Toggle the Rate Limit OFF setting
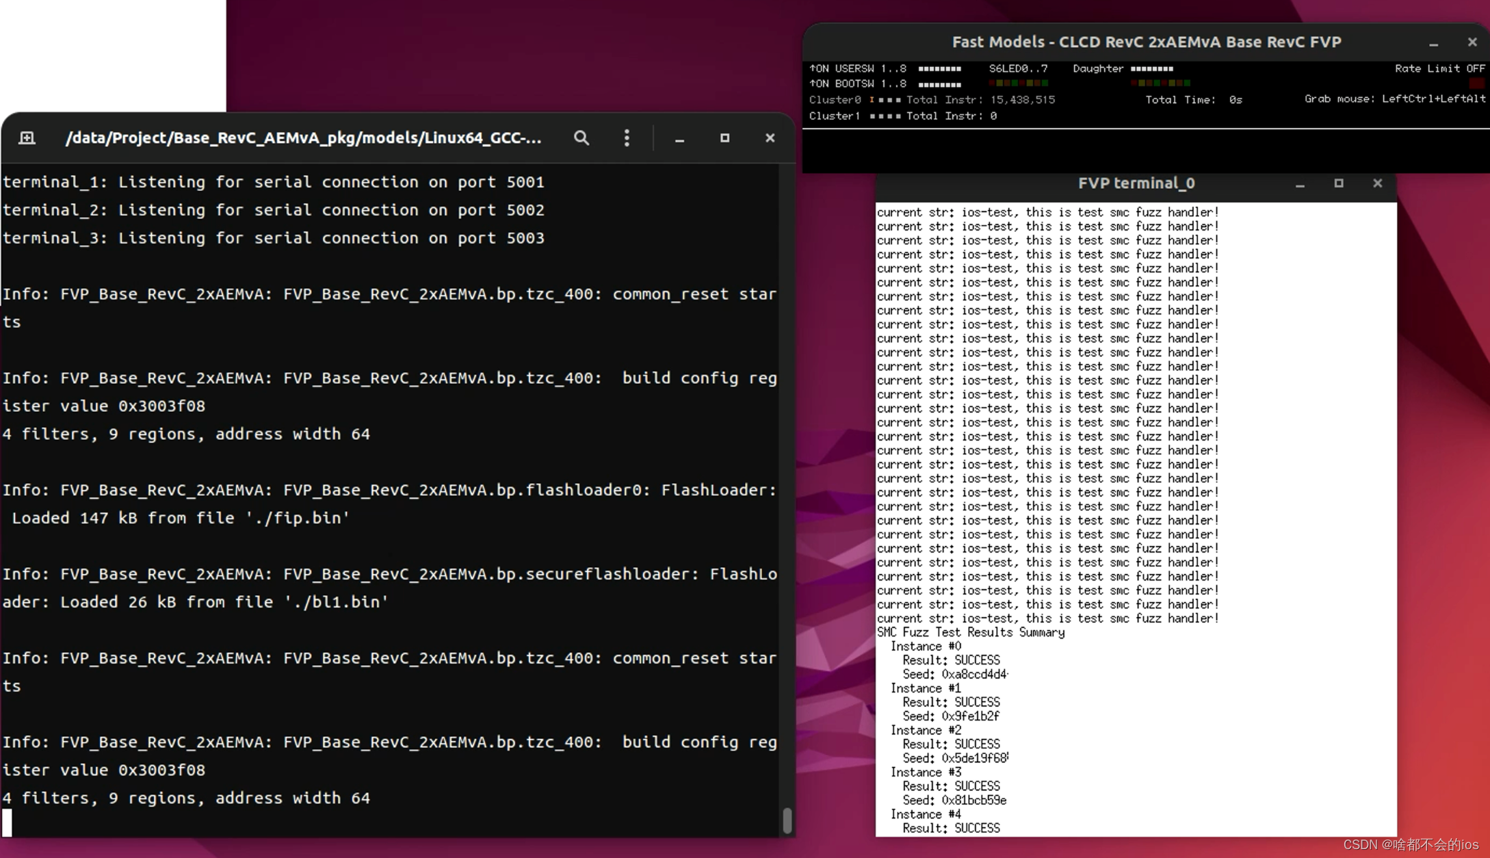Image resolution: width=1490 pixels, height=858 pixels. point(1439,68)
